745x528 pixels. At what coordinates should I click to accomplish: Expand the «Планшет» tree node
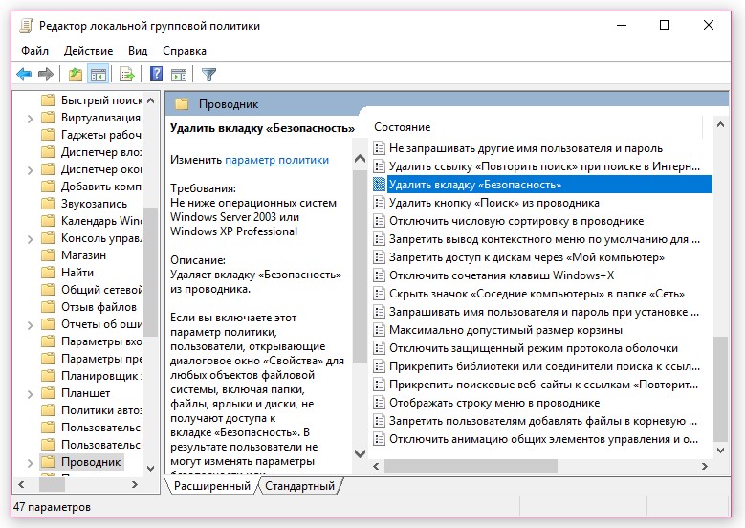pyautogui.click(x=30, y=393)
